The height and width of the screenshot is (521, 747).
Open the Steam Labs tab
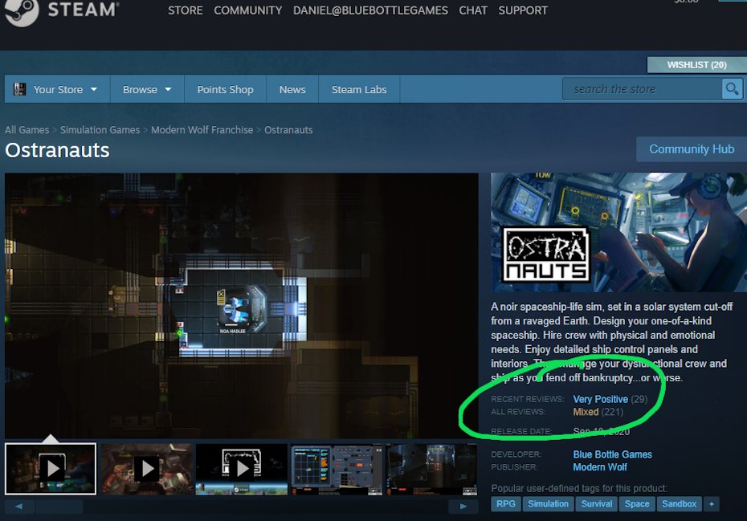tap(359, 89)
